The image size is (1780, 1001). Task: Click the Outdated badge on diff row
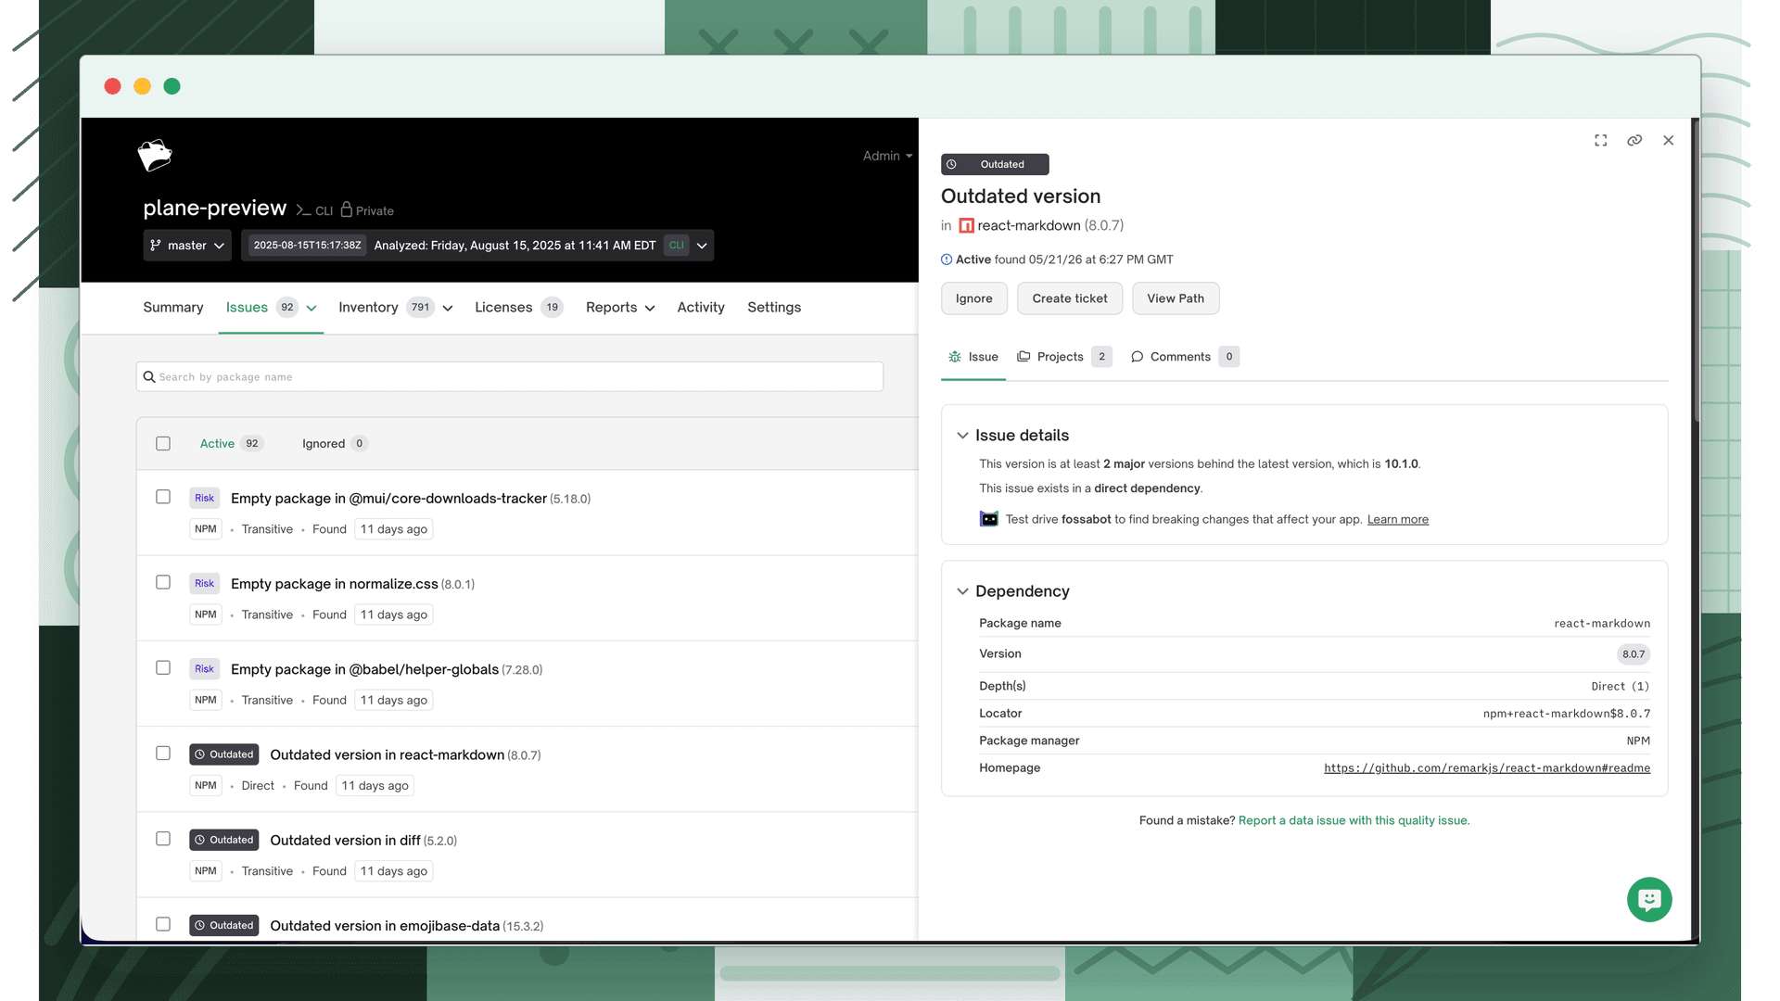coord(223,840)
